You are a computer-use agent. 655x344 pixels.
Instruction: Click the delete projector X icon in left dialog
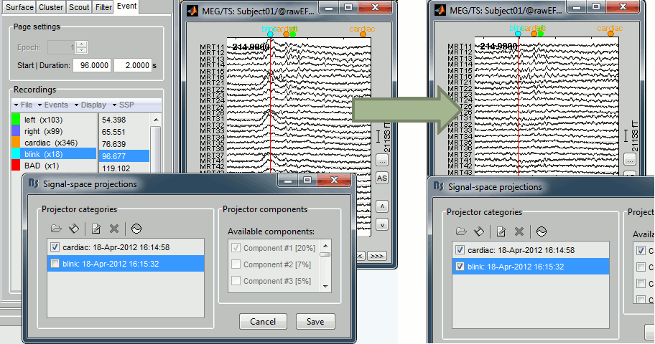113,229
